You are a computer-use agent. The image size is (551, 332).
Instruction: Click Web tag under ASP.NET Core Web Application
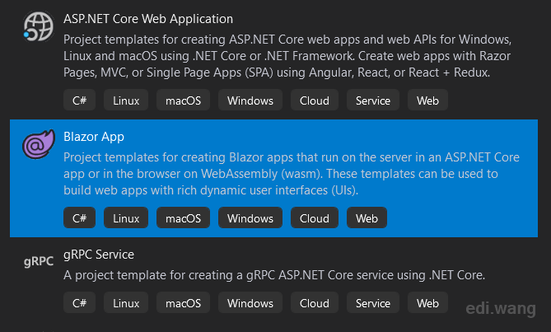(x=427, y=101)
